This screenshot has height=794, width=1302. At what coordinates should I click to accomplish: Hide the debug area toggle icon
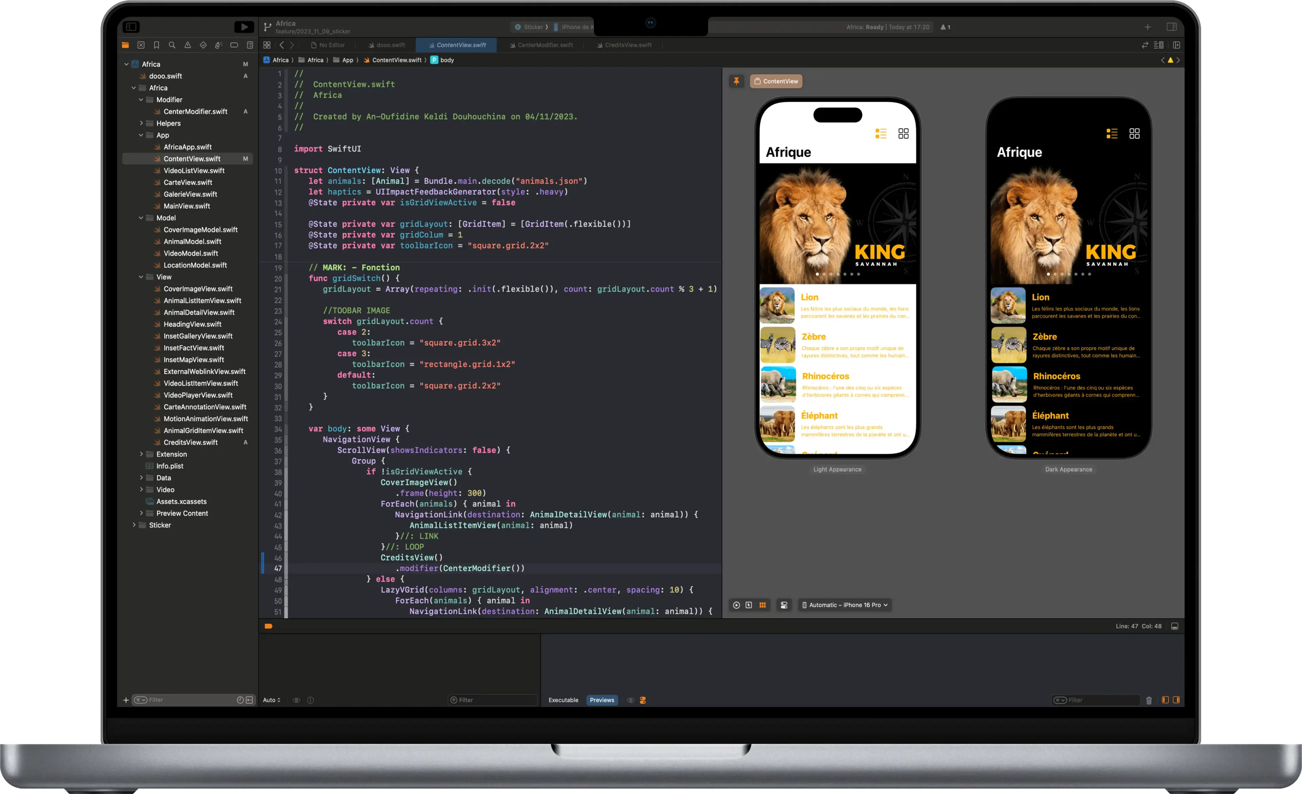click(1175, 626)
